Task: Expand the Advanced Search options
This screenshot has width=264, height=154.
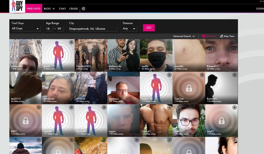Action: click(x=184, y=36)
